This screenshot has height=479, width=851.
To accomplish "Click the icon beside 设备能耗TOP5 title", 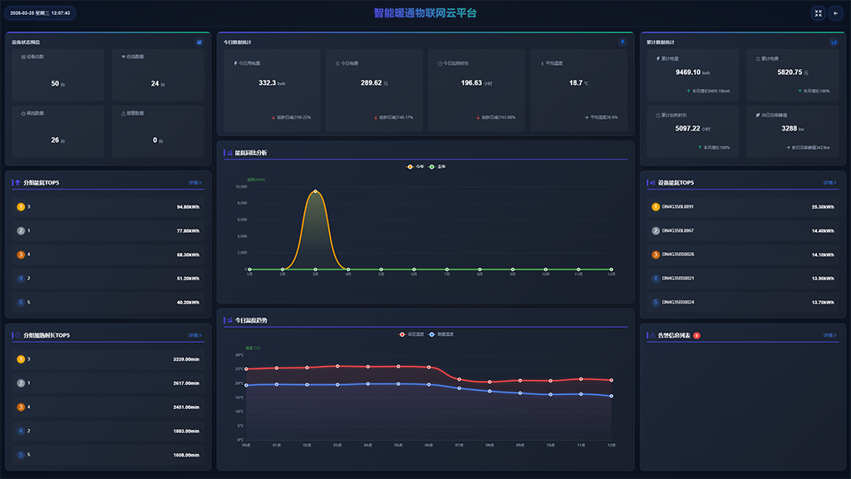I will coord(652,182).
